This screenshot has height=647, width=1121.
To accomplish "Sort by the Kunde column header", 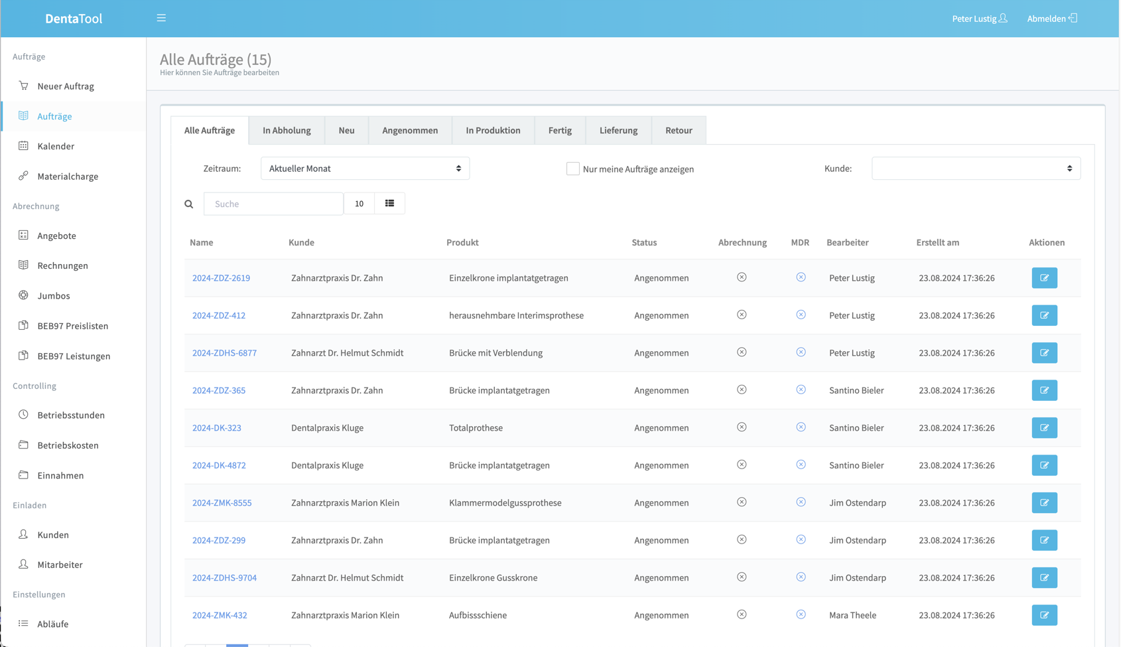I will pyautogui.click(x=301, y=242).
